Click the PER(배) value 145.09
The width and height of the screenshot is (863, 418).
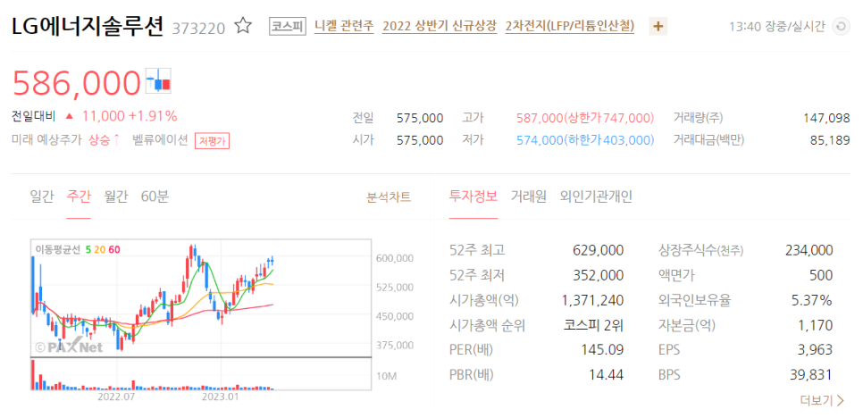coord(603,350)
